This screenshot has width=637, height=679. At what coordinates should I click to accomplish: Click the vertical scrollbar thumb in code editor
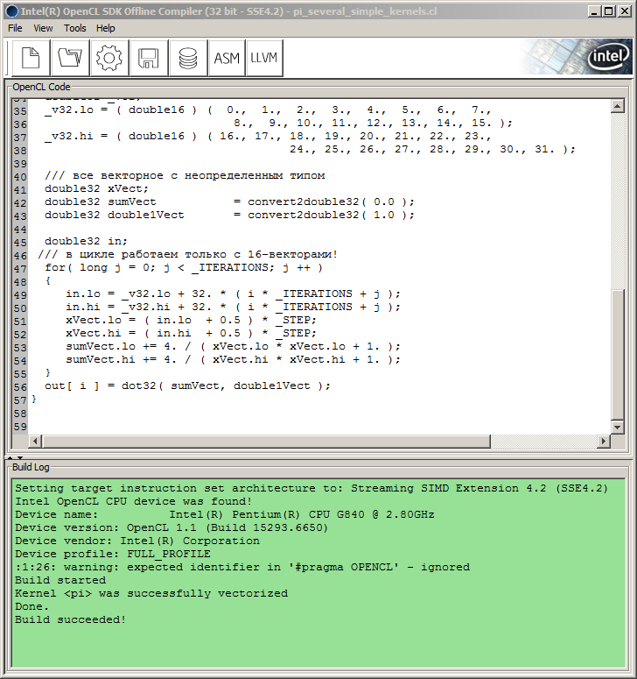point(617,354)
